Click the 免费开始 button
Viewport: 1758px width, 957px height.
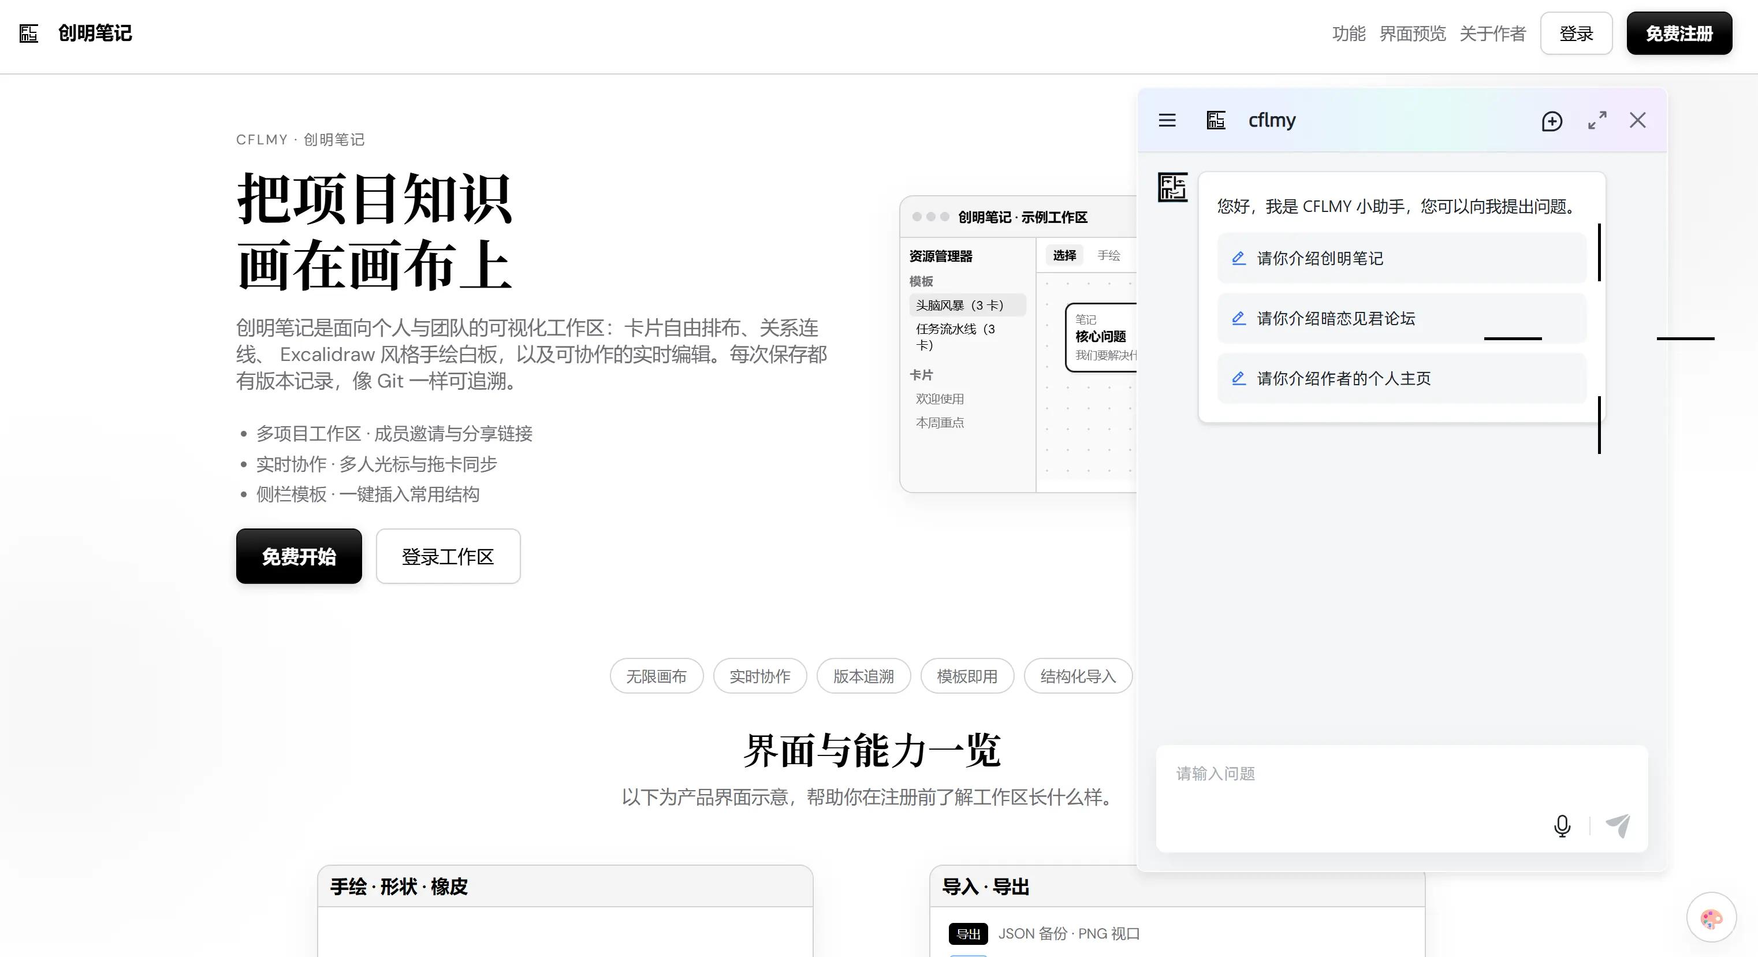[x=299, y=556]
